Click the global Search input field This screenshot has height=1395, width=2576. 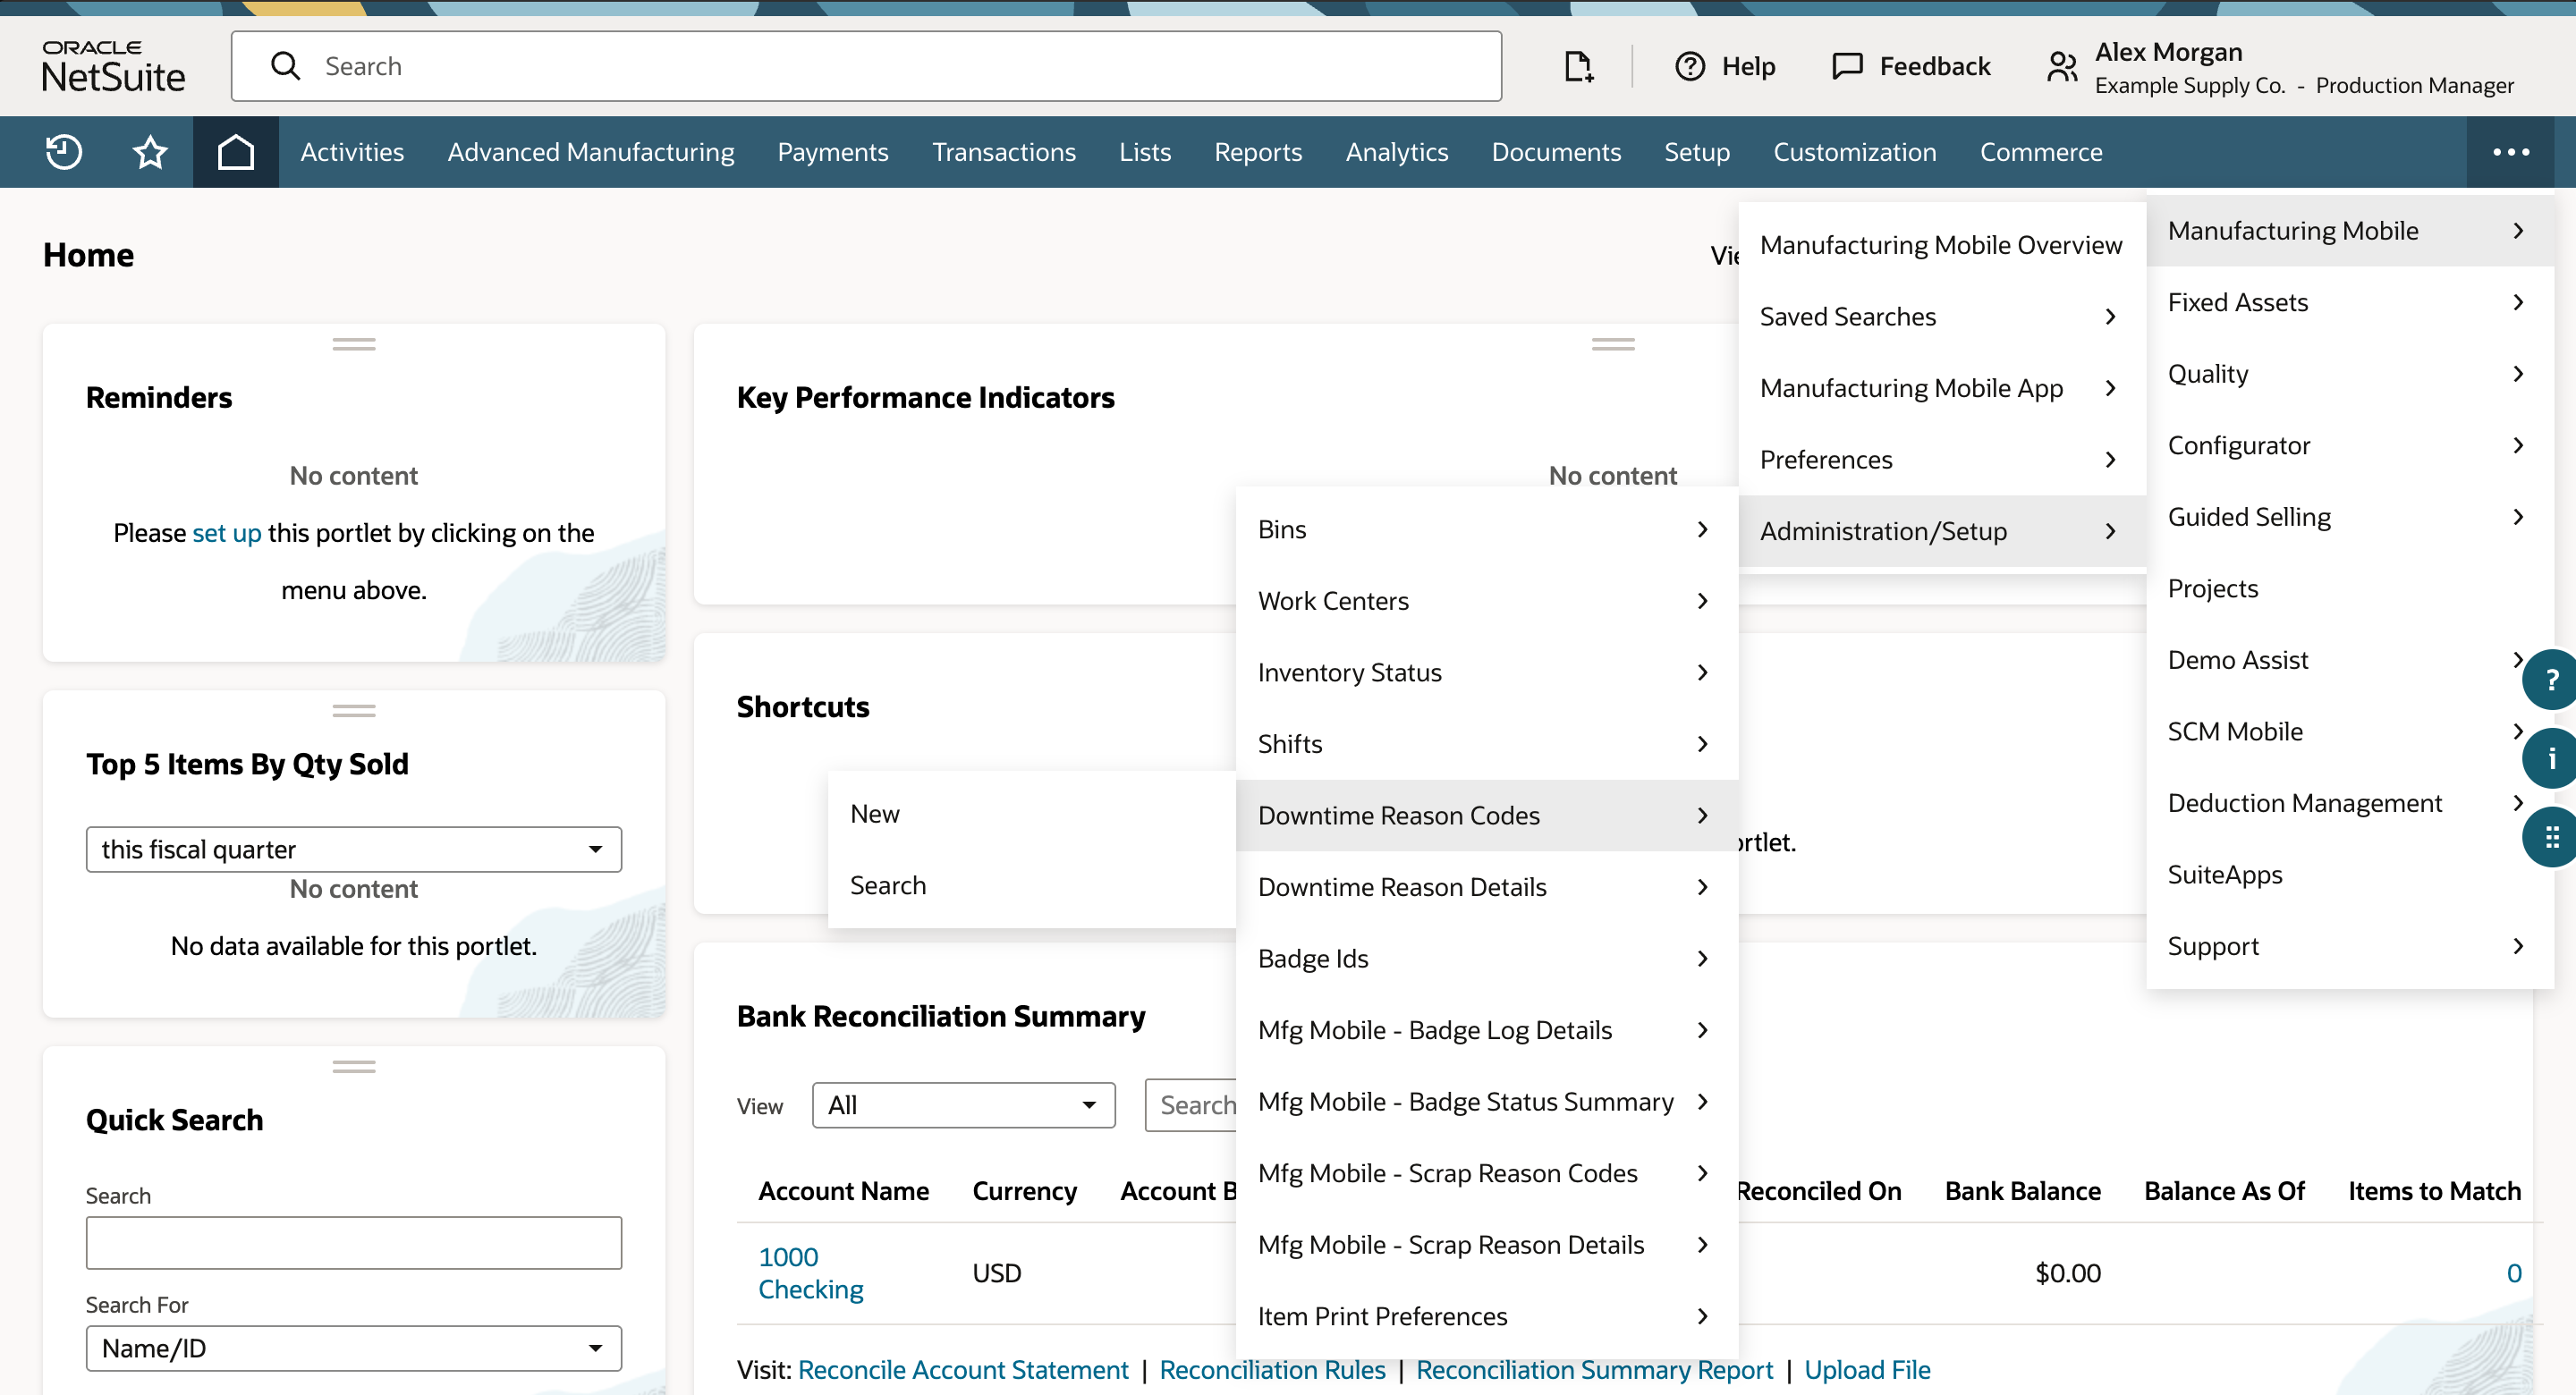pyautogui.click(x=866, y=66)
